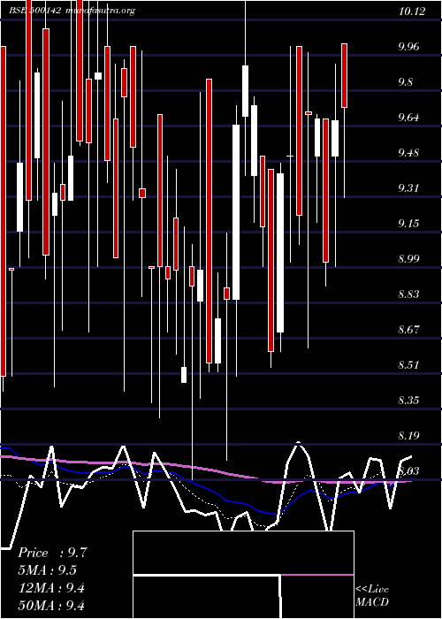442x619 pixels.
Task: Click the 12MA : 9.4 readout
Action: point(51,588)
